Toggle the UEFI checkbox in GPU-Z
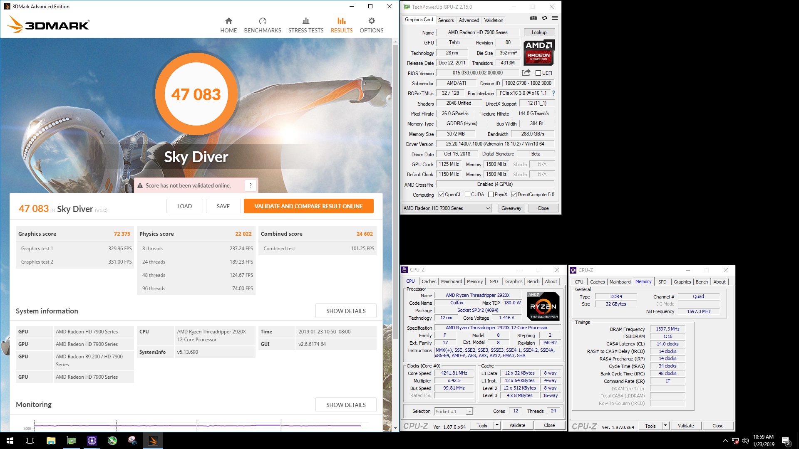The height and width of the screenshot is (449, 799). pyautogui.click(x=538, y=73)
